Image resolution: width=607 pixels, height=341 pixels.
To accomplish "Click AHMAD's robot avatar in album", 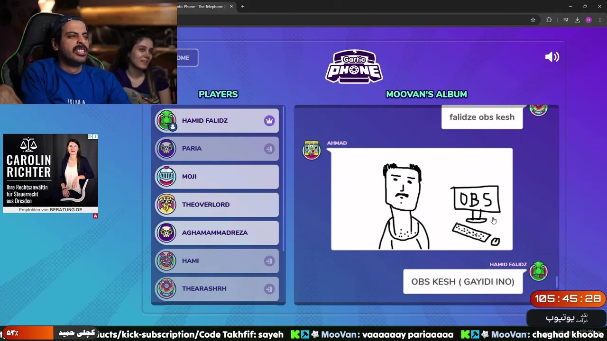I will click(312, 150).
